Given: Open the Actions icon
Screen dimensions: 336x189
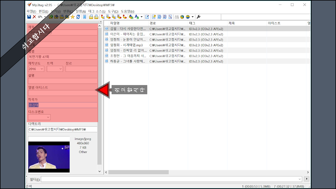Looking at the screenshot, I should point(131,17).
